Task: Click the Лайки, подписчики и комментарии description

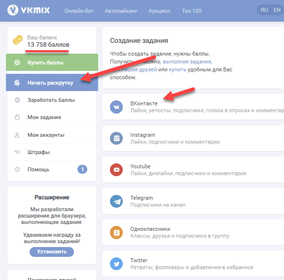Action: pos(175,142)
